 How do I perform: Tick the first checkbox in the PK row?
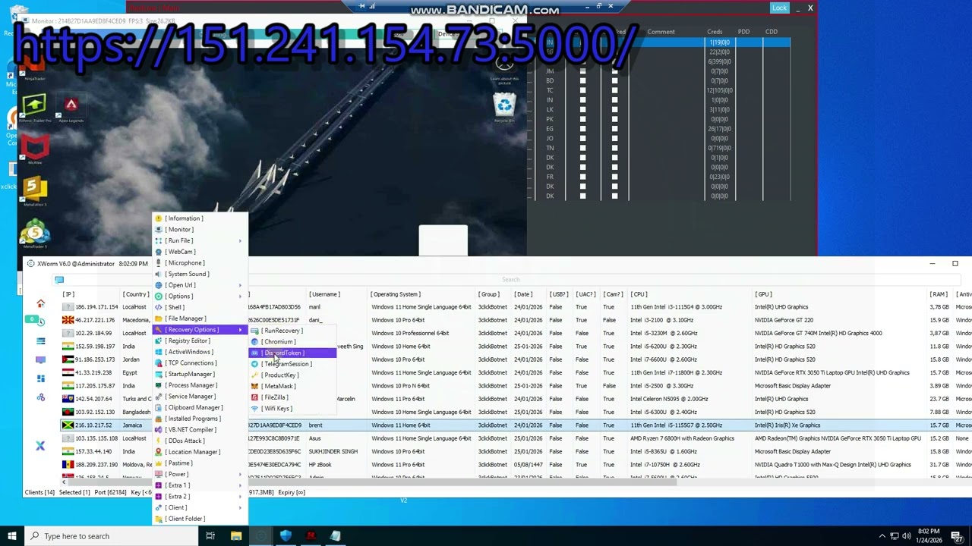click(583, 119)
